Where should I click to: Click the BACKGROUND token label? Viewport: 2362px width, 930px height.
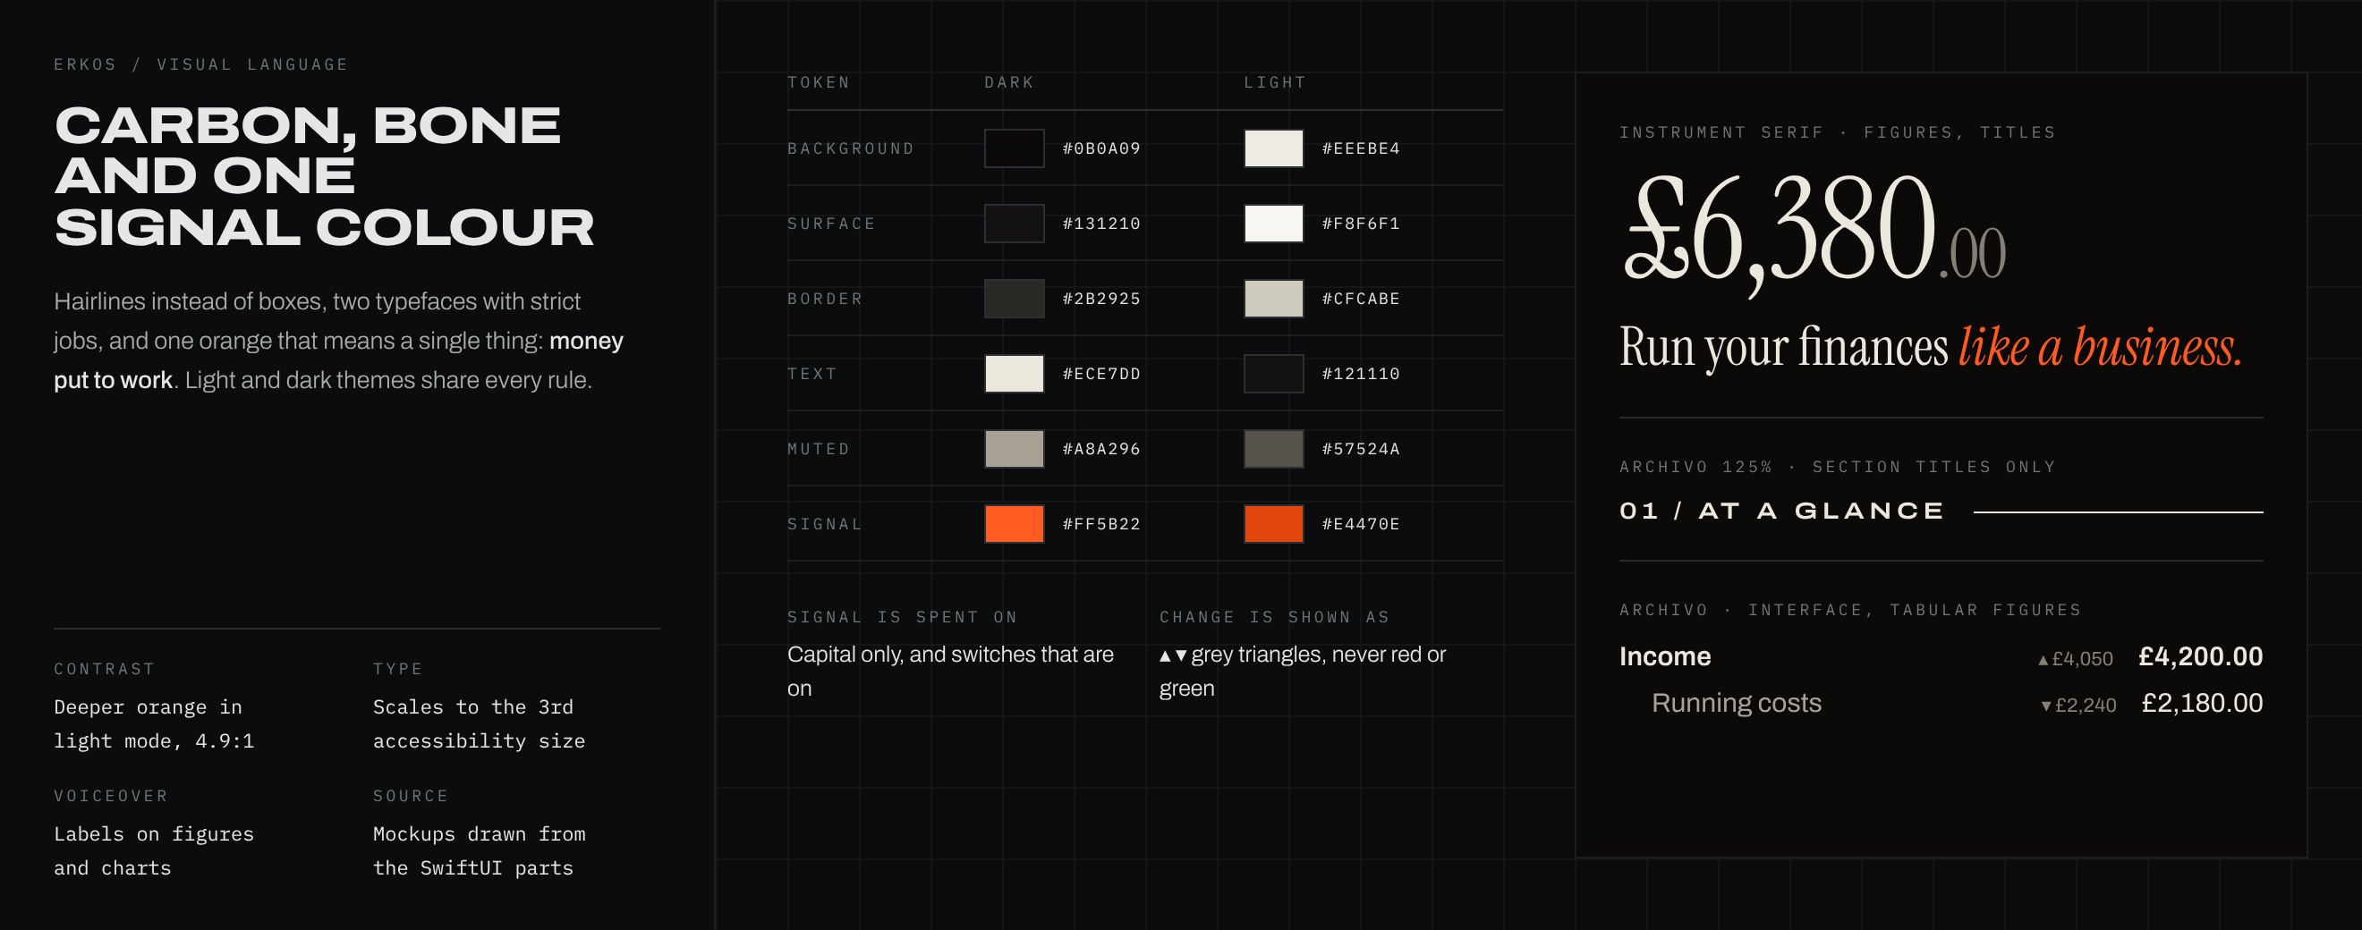coord(851,148)
